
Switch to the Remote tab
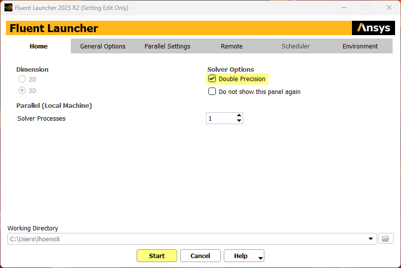point(232,46)
